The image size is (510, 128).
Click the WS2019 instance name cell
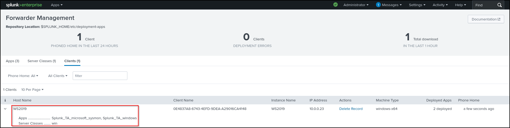pos(278,109)
